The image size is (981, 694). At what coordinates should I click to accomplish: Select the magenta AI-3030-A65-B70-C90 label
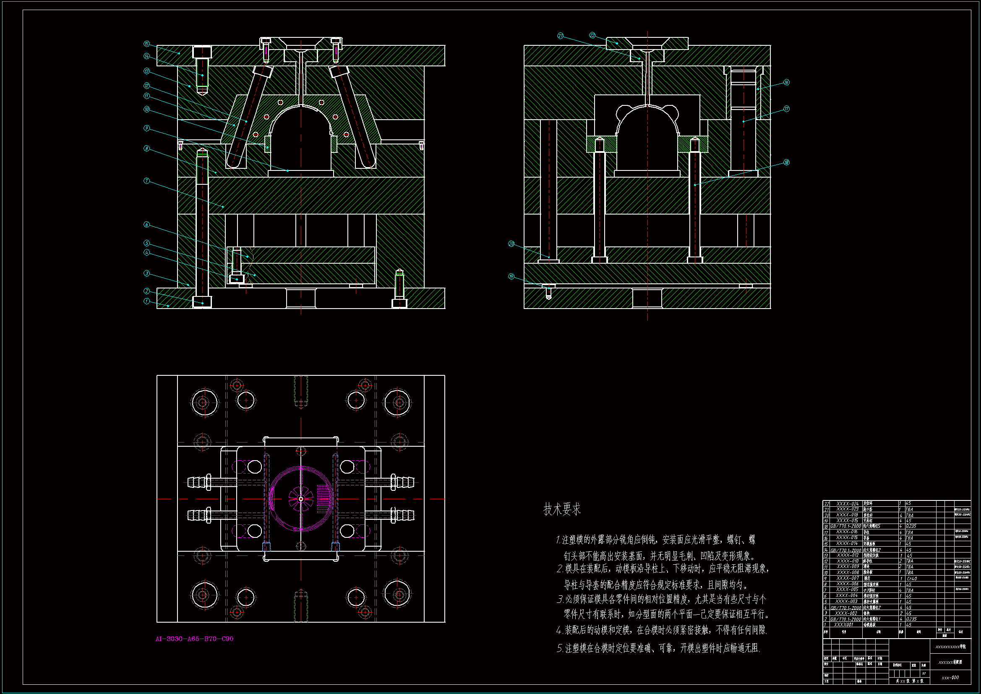[194, 639]
